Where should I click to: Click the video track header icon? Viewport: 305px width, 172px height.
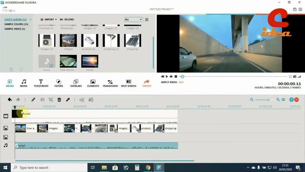pos(6,116)
